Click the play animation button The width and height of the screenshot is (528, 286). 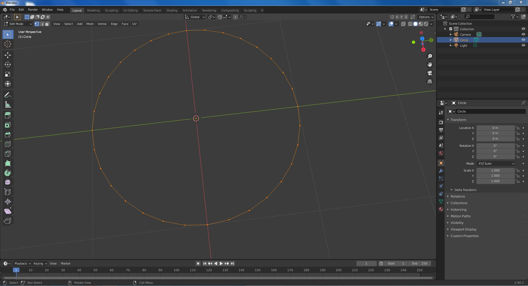[x=221, y=263]
